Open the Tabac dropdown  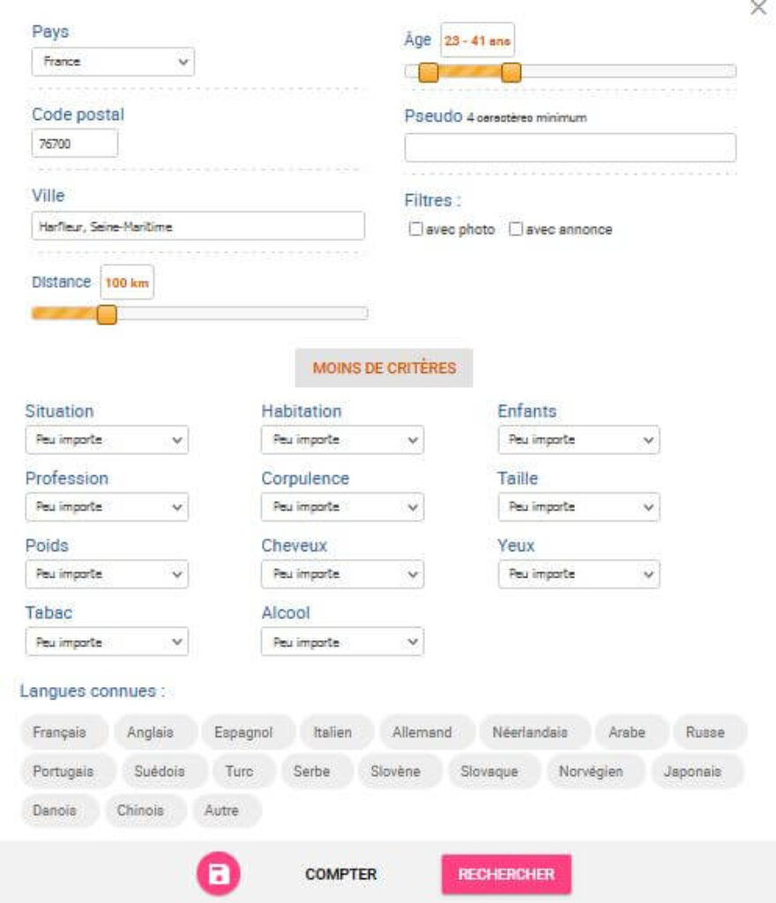[106, 642]
